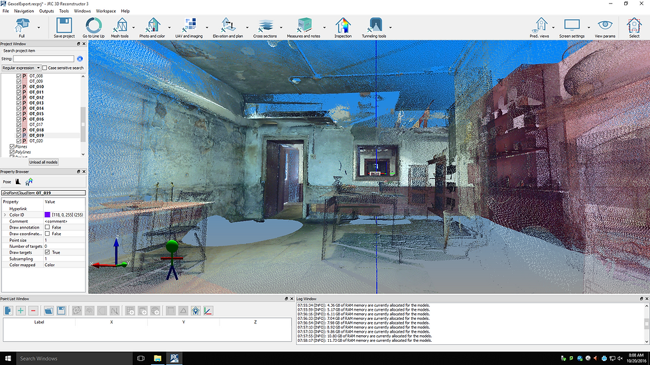Enable Case sensitive search checkbox
The height and width of the screenshot is (365, 650).
(45, 68)
